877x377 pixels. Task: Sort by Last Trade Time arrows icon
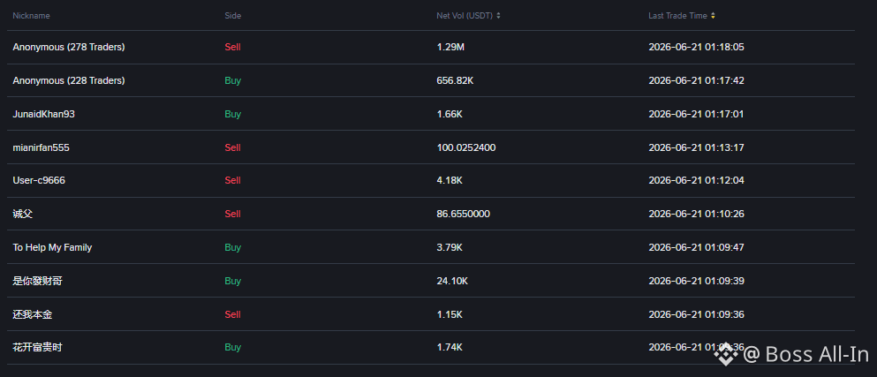pos(713,16)
